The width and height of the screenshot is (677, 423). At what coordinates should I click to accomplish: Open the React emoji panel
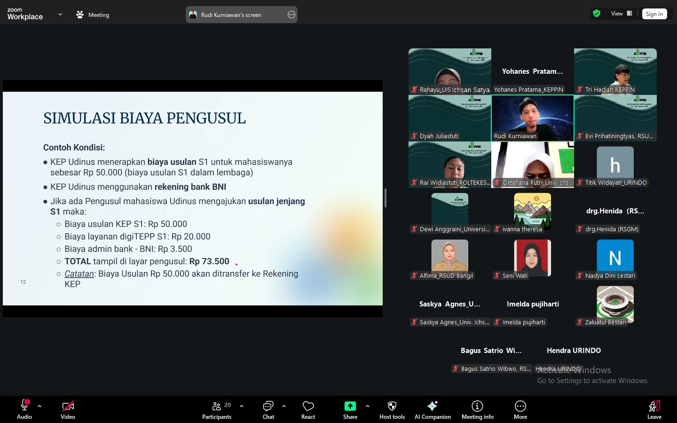308,409
